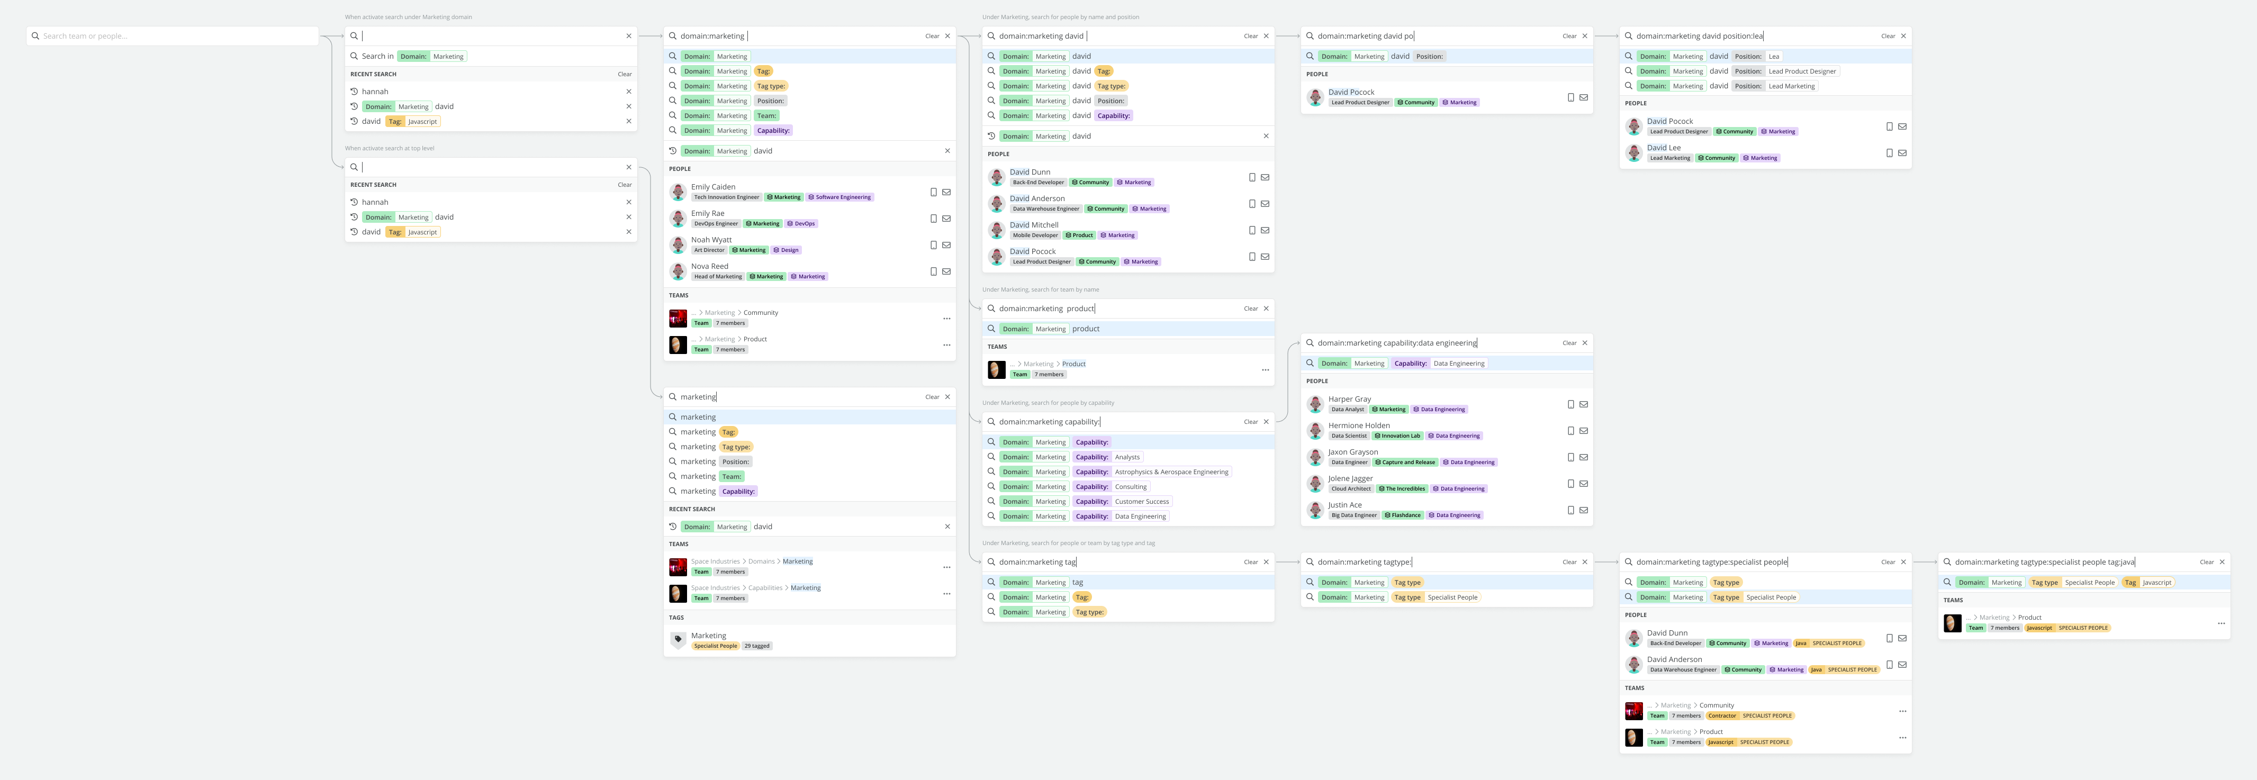Click envelope icon for Hermione Holden
This screenshot has width=2257, height=780.
coord(1583,430)
